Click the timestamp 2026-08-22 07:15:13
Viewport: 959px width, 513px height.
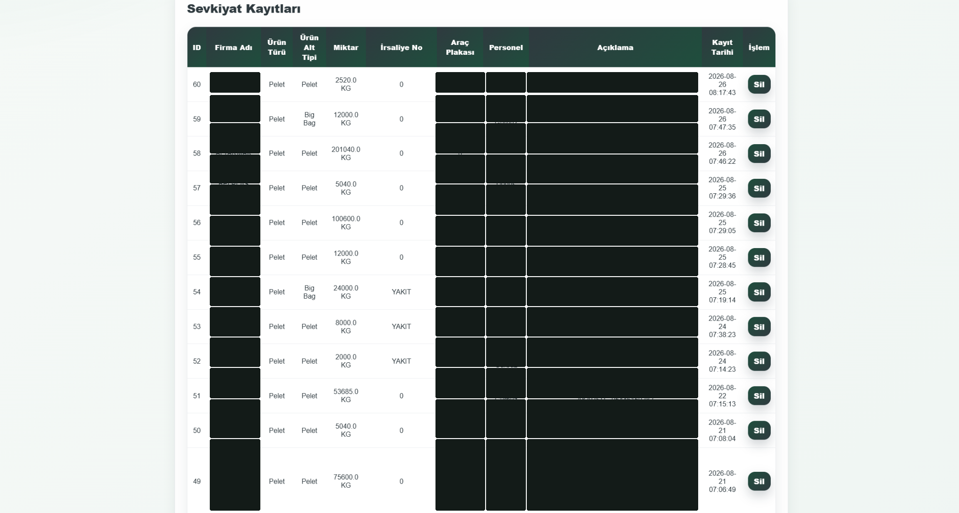(x=722, y=396)
